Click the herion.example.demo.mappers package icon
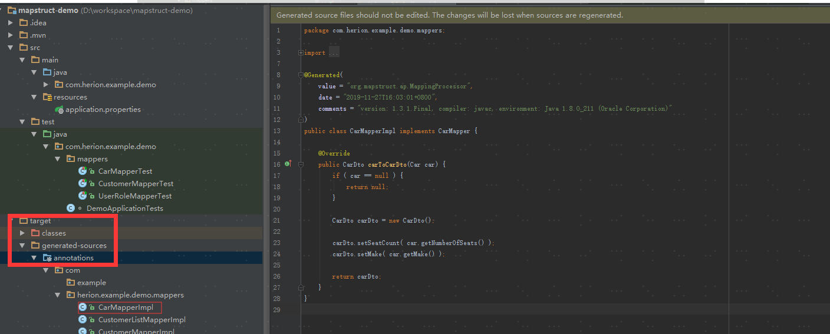 click(x=71, y=295)
